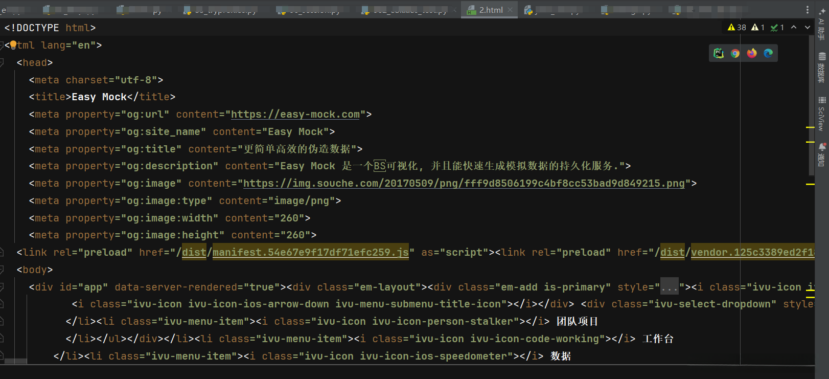Click the ivu-menu-submenu-title-icon class text
This screenshot has width=829, height=379.
pyautogui.click(x=418, y=304)
